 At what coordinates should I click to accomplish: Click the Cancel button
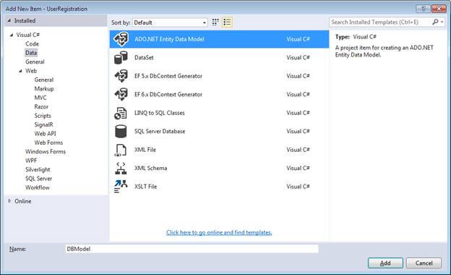(x=424, y=263)
